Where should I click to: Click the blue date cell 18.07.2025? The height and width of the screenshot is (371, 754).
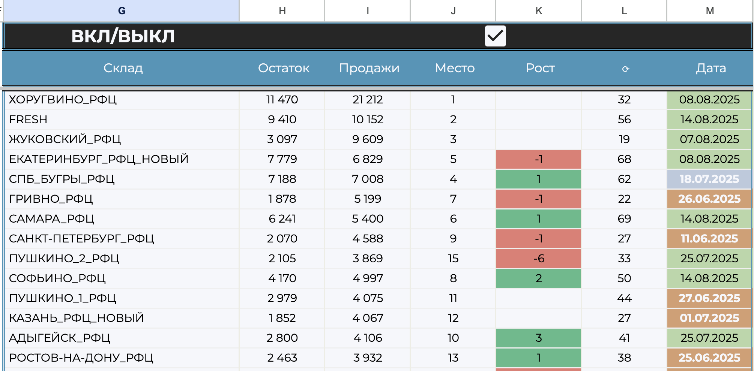point(709,179)
